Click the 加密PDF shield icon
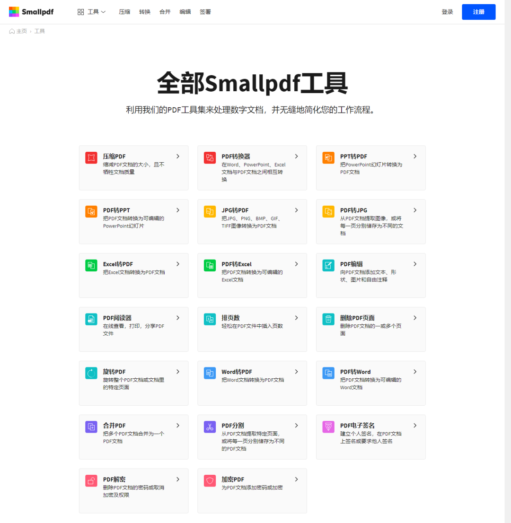Image resolution: width=511 pixels, height=523 pixels. point(210,481)
